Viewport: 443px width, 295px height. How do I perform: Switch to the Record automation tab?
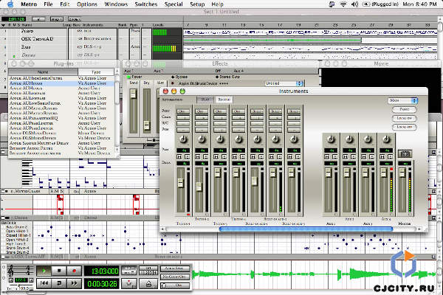click(224, 100)
